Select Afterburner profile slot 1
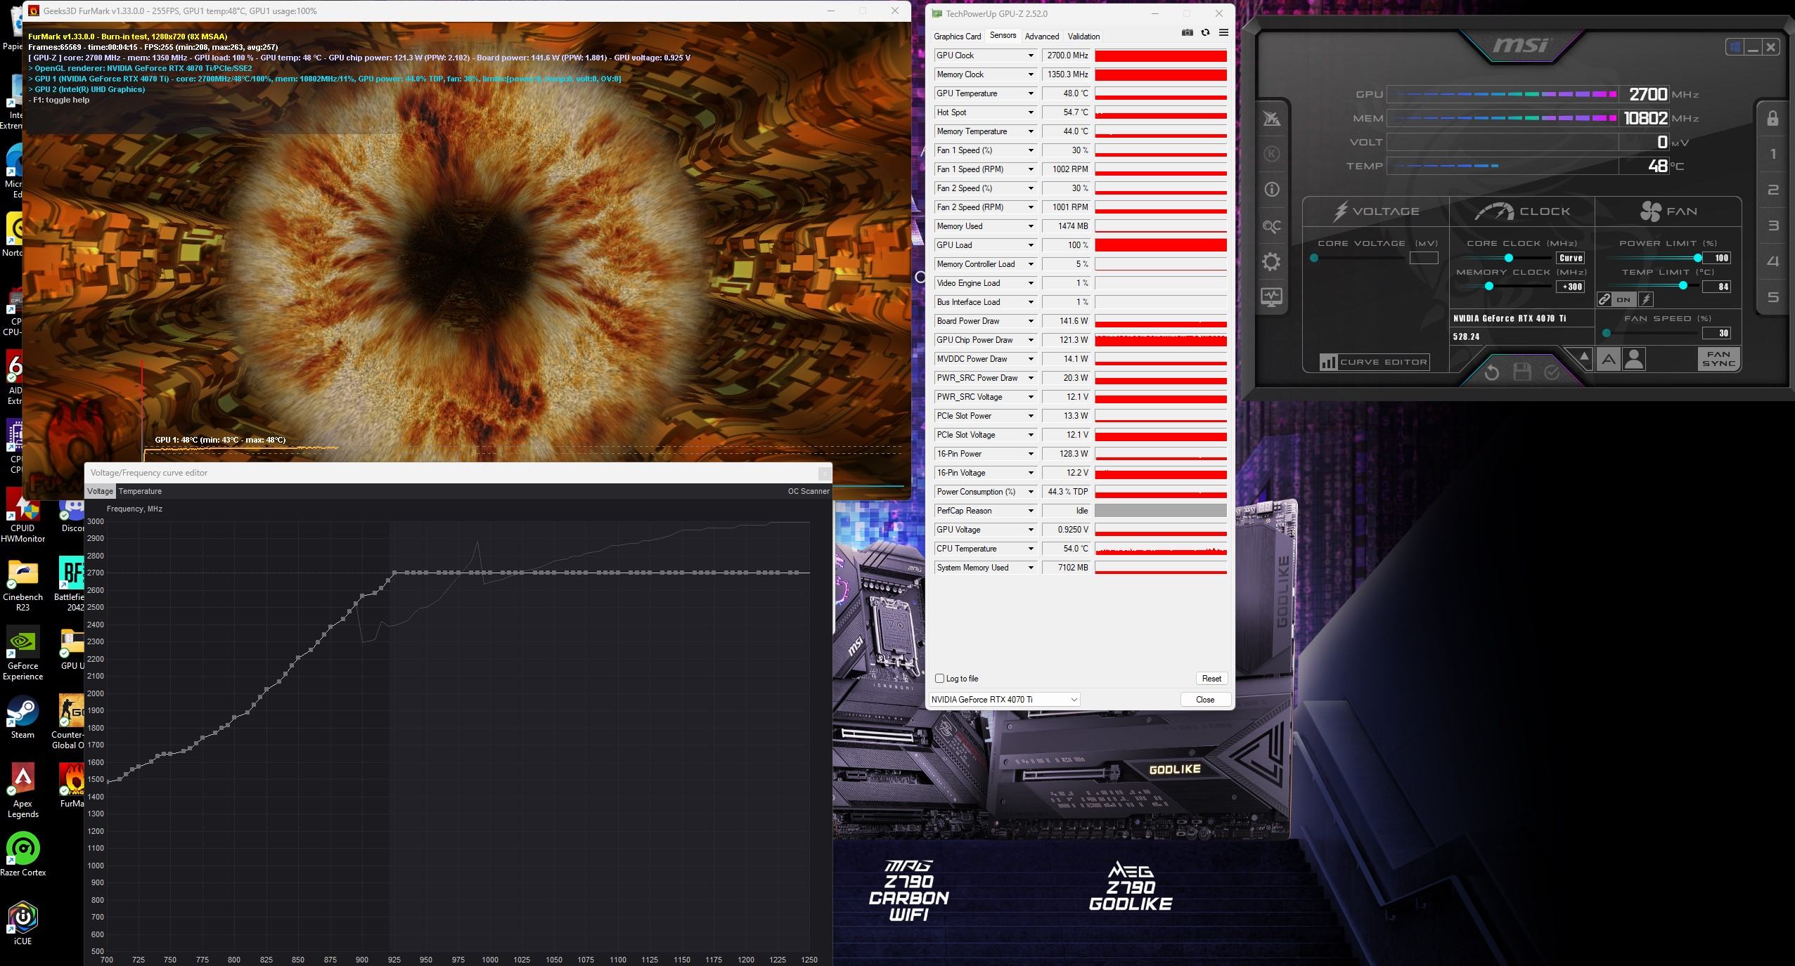This screenshot has width=1795, height=966. point(1773,154)
